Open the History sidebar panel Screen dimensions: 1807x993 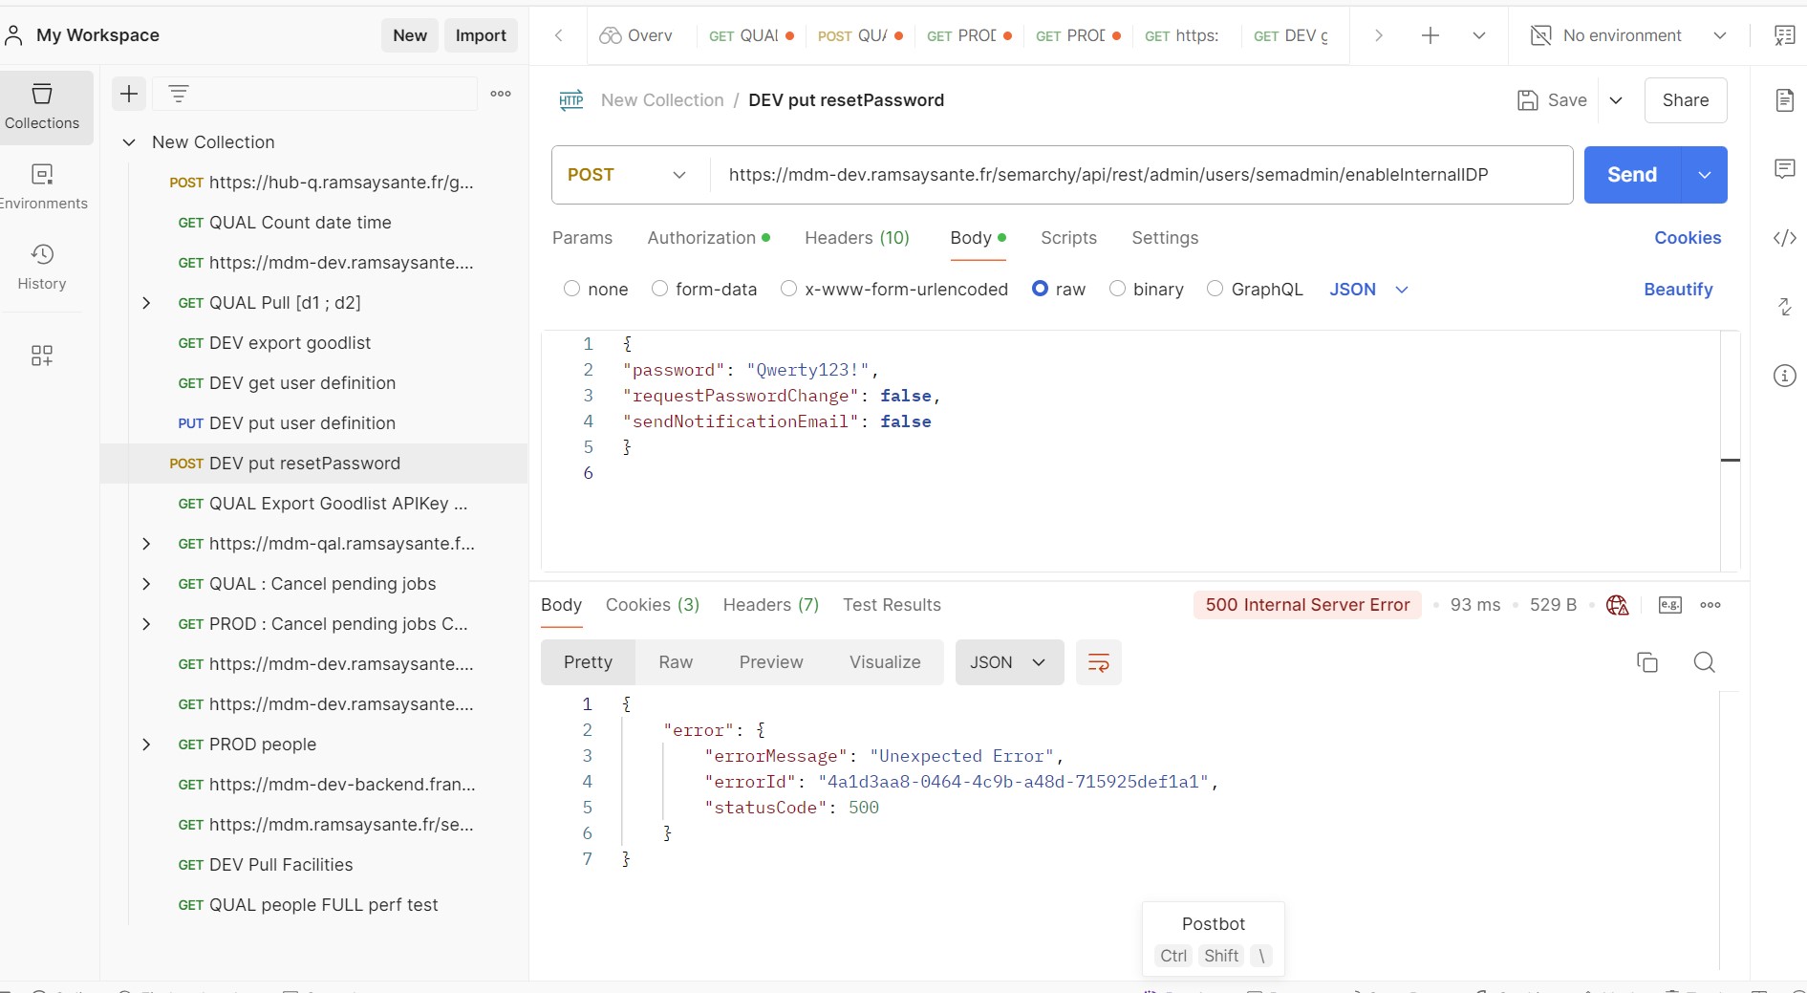[42, 268]
